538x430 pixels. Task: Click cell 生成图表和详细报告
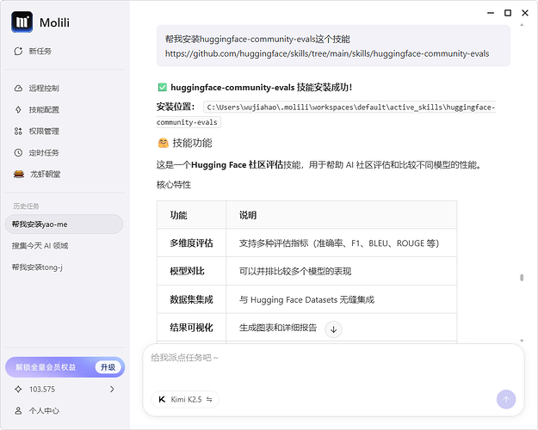pyautogui.click(x=278, y=328)
